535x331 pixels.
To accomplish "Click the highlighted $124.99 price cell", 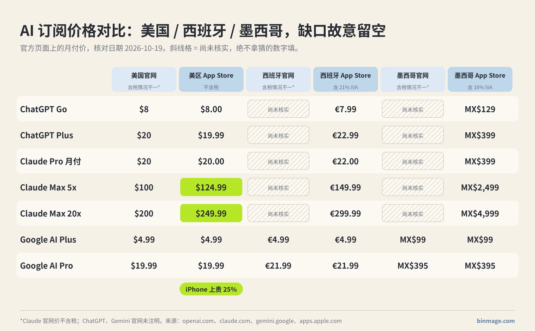I will (x=211, y=187).
